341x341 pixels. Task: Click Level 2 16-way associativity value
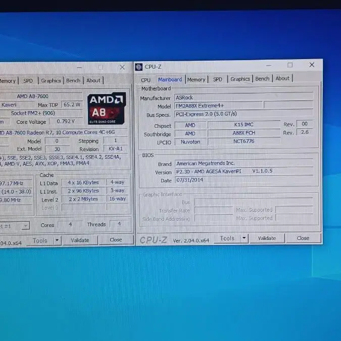(x=118, y=199)
